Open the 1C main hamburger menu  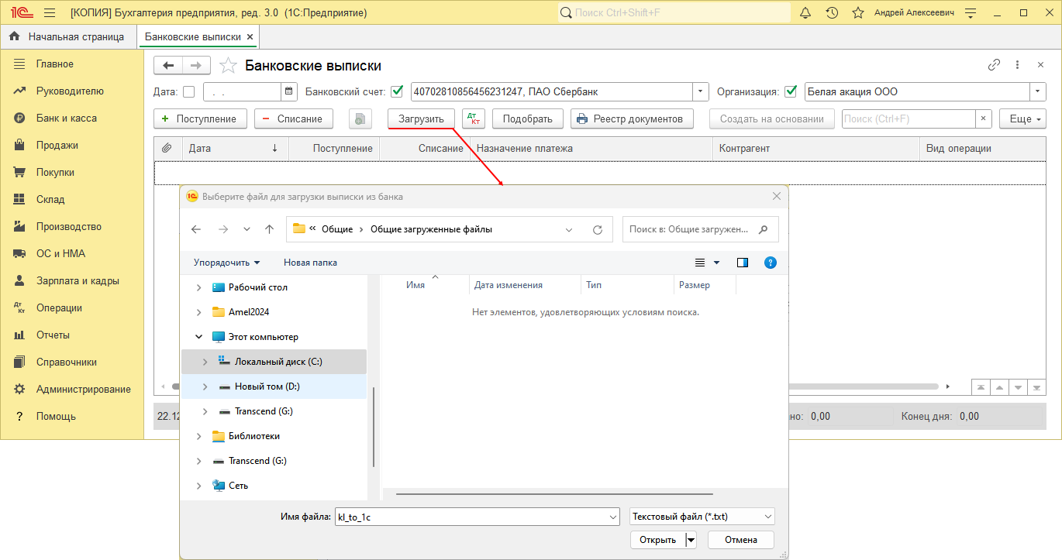[x=50, y=13]
